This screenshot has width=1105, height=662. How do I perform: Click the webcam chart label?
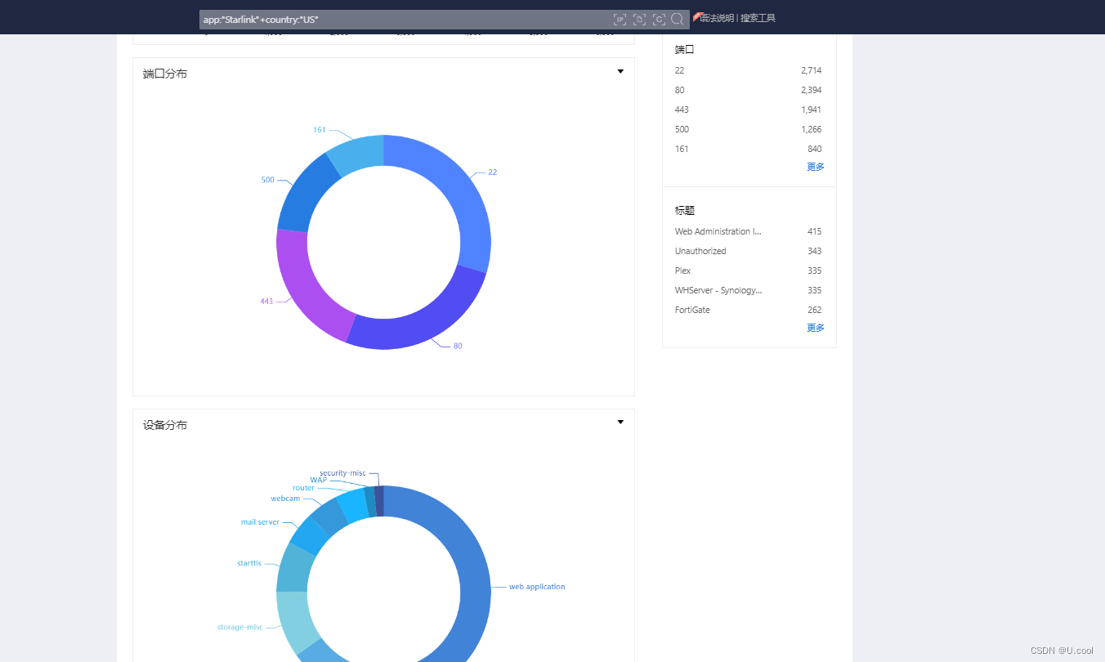(x=285, y=499)
